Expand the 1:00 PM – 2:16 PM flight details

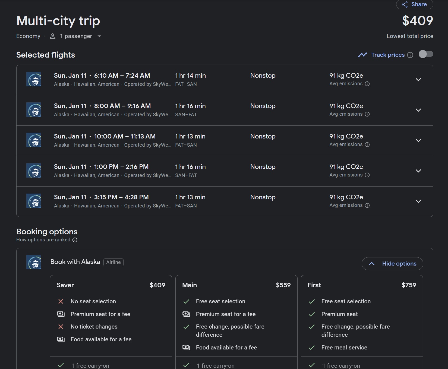coord(418,171)
